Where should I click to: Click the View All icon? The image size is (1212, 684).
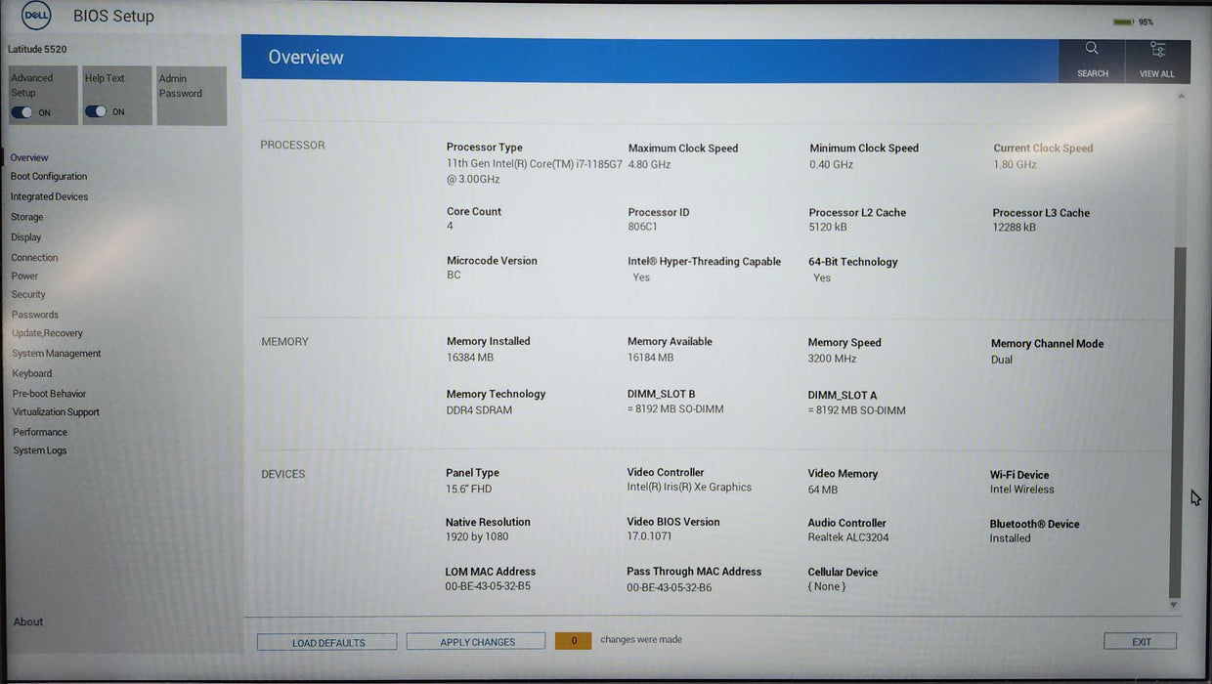pyautogui.click(x=1157, y=57)
